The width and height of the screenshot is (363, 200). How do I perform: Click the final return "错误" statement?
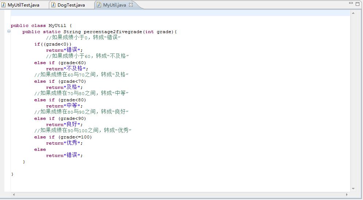(x=65, y=155)
